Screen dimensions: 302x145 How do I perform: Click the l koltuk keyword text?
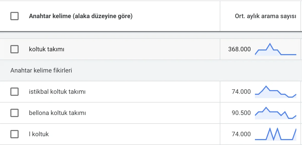(x=39, y=134)
